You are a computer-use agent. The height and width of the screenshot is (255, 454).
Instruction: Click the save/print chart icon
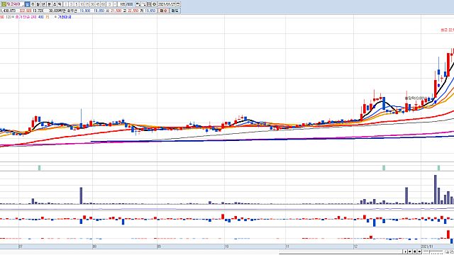tap(149, 4)
